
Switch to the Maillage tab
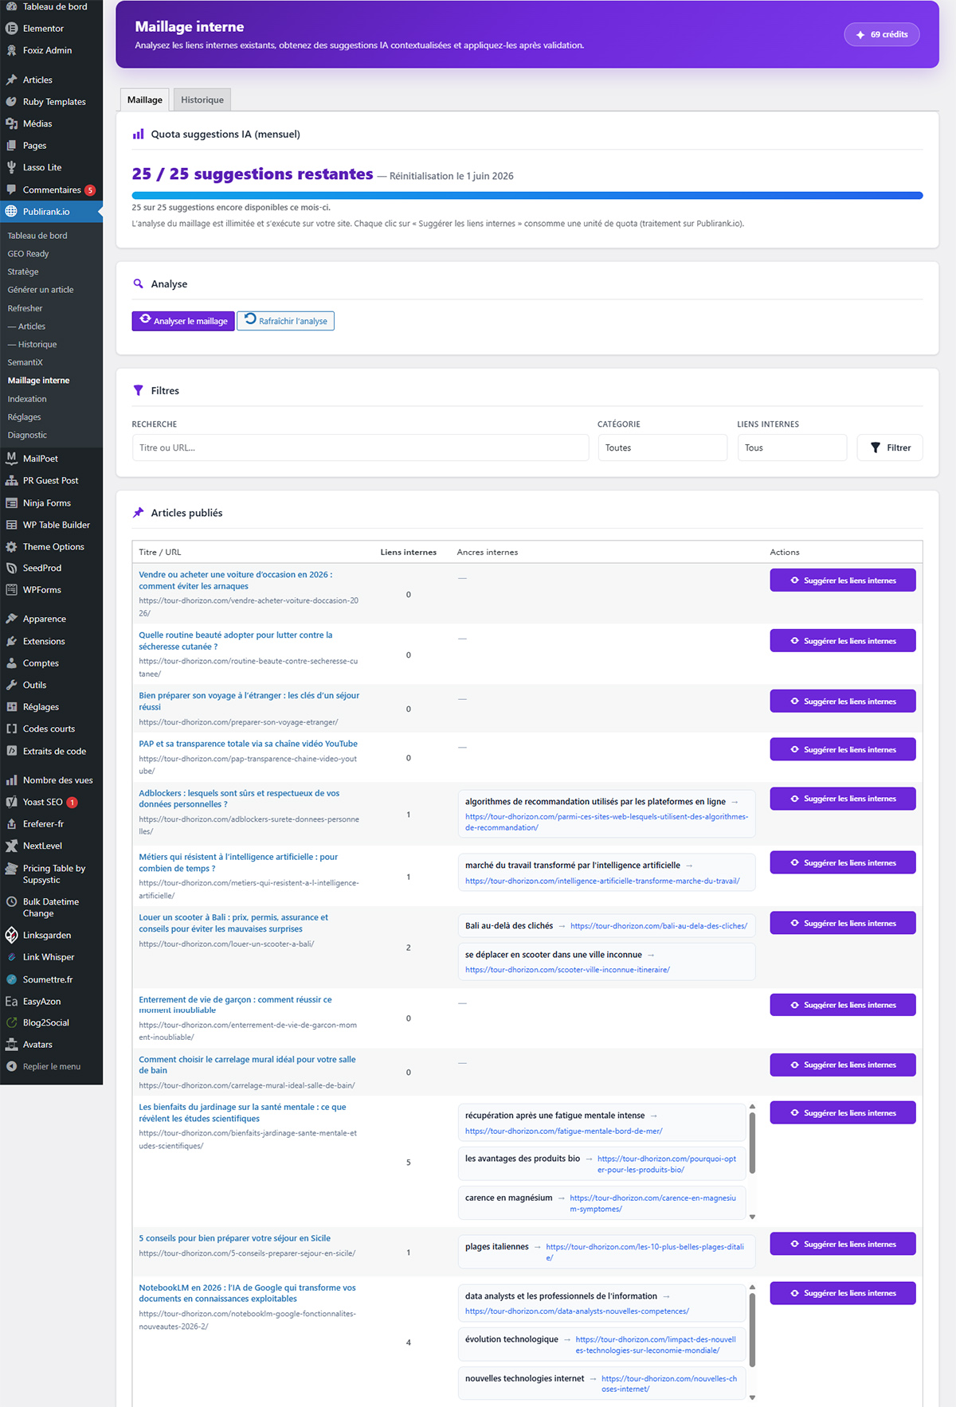click(x=144, y=100)
